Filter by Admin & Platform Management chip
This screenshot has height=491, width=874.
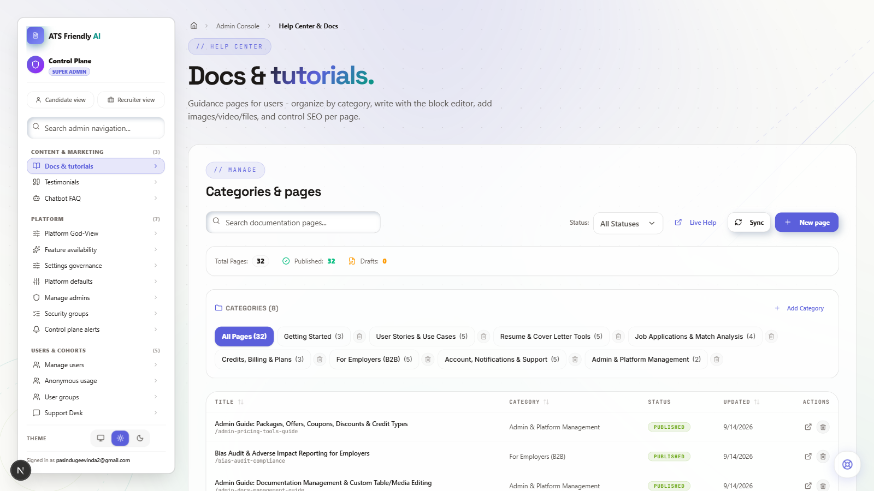[x=646, y=360]
